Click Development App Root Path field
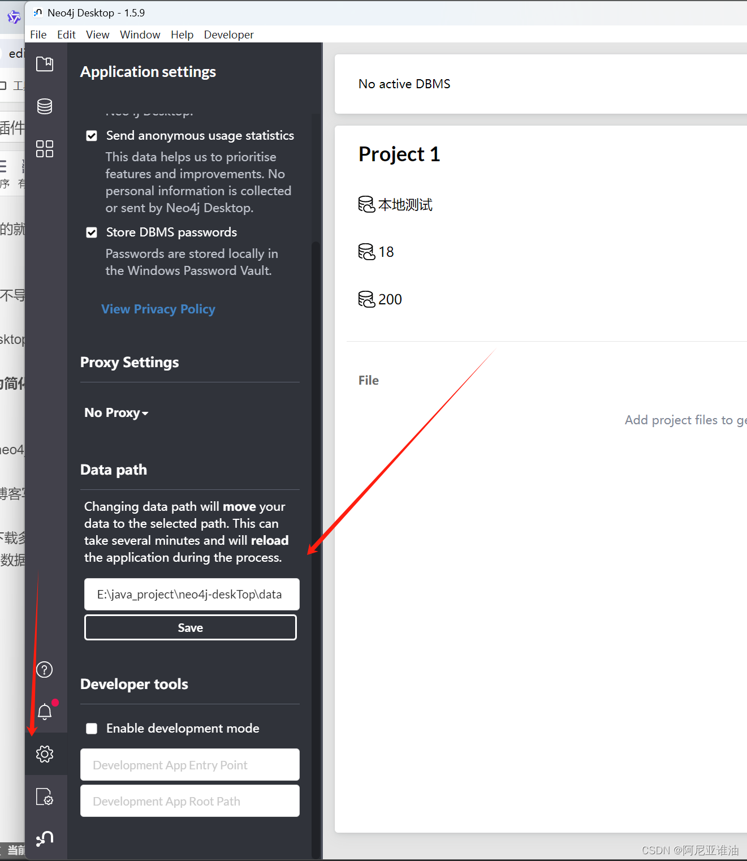Screen dimensions: 747x861 click(x=190, y=801)
